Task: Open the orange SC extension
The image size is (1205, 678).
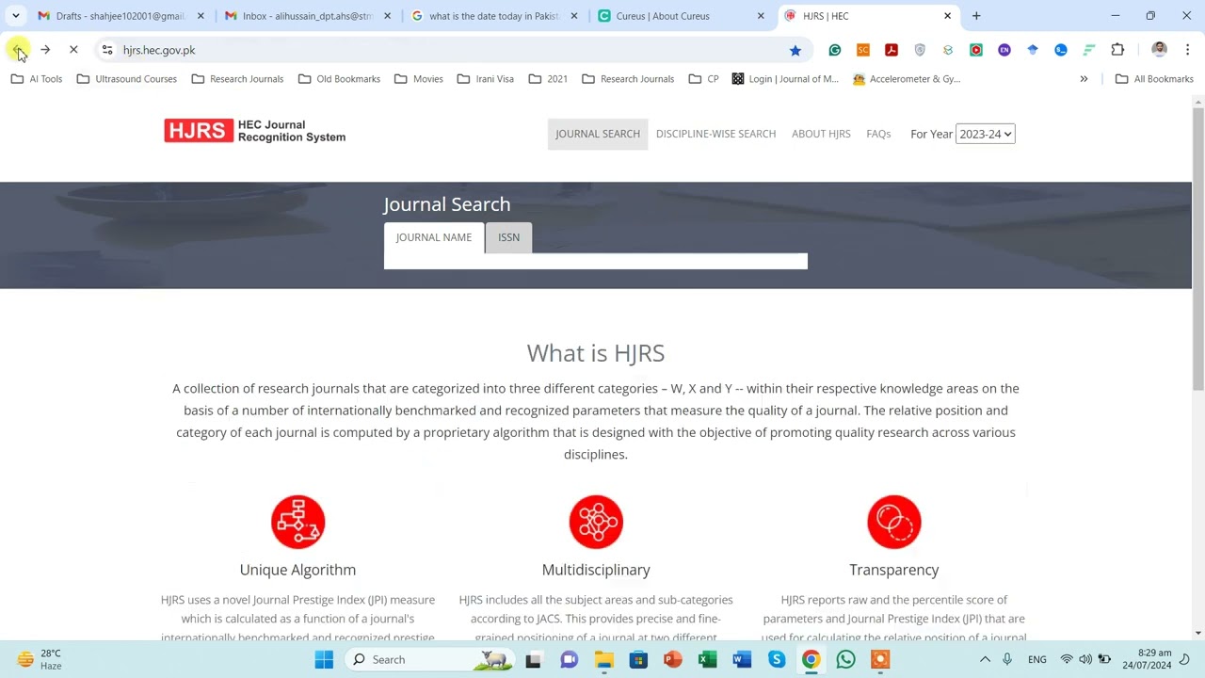Action: (863, 50)
